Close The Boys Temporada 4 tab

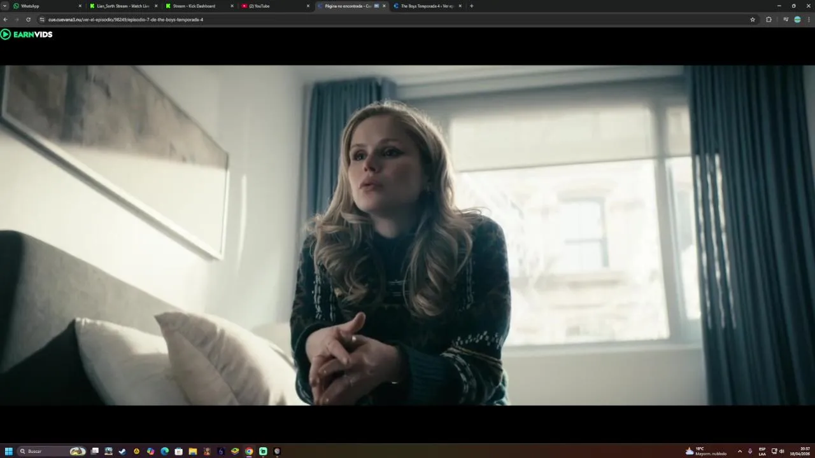(x=460, y=6)
